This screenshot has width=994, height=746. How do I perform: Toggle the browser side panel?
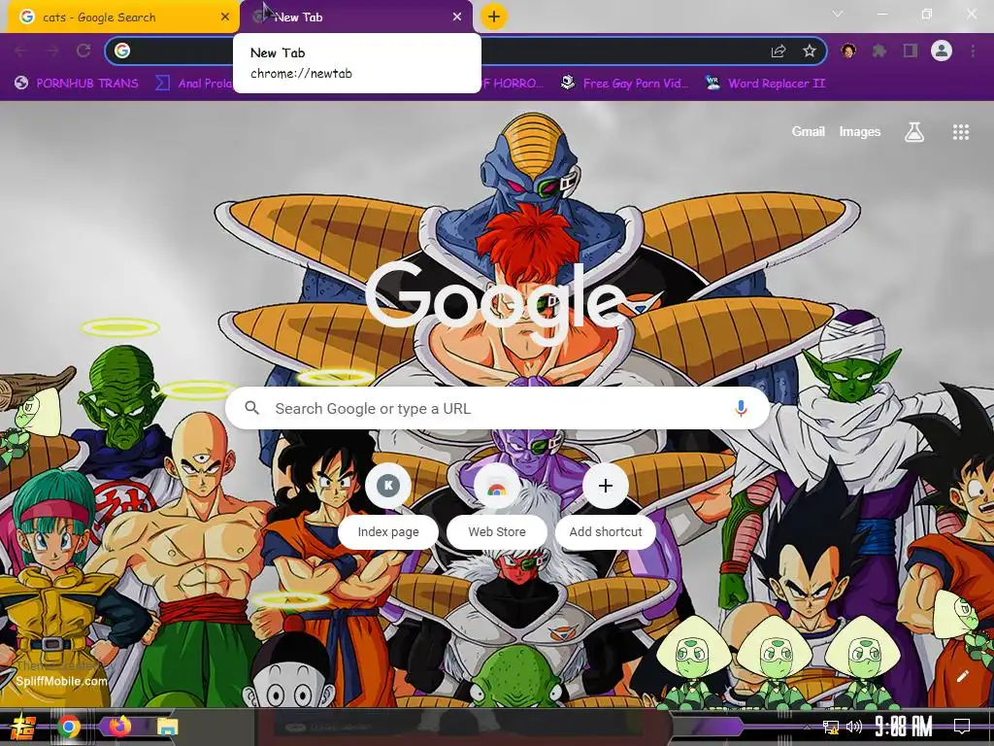(x=911, y=51)
